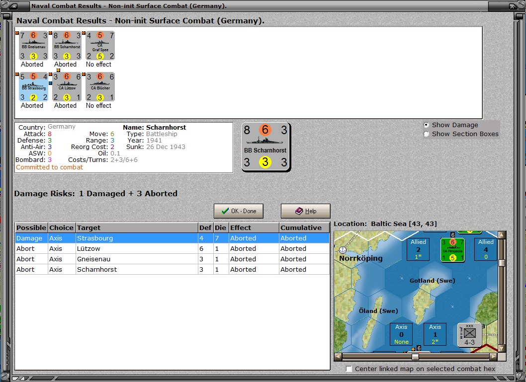
Task: Click the map vertical scrollbar up arrow
Action: (x=502, y=234)
